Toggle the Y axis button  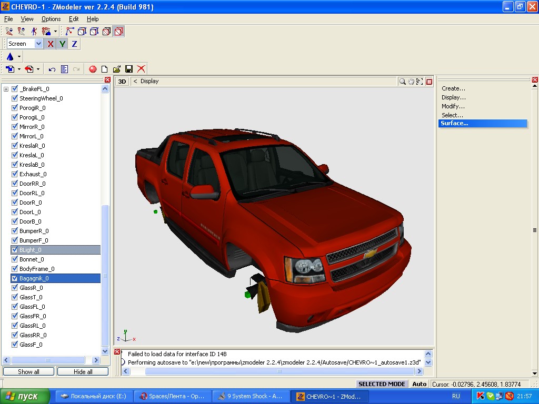pyautogui.click(x=62, y=44)
